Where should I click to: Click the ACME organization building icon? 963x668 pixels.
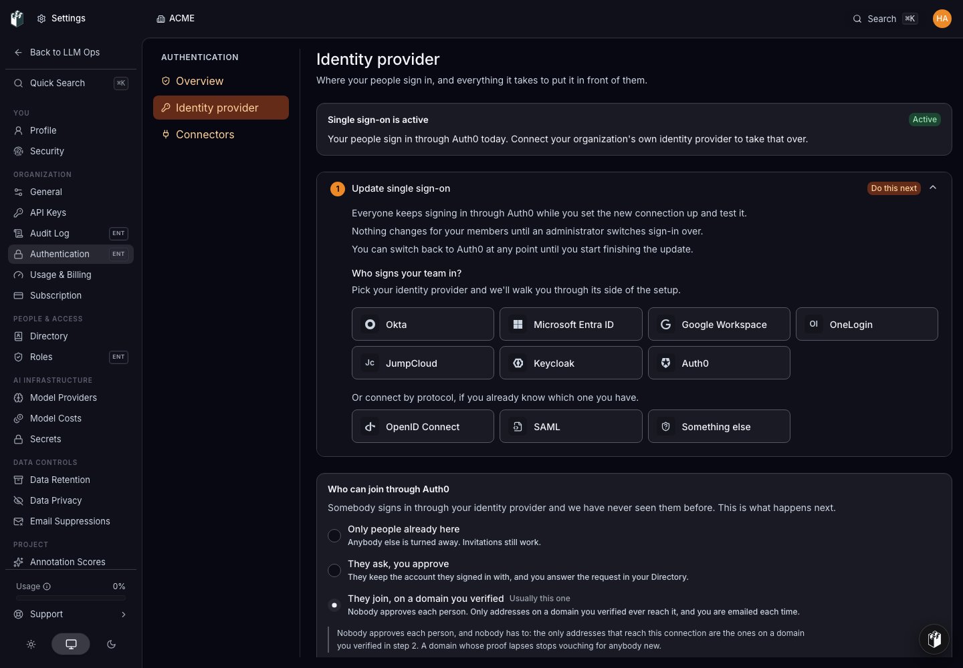coord(160,19)
